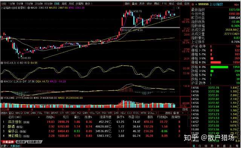Select the 月线 monthly period
The image size is (241, 148).
coord(71,3)
